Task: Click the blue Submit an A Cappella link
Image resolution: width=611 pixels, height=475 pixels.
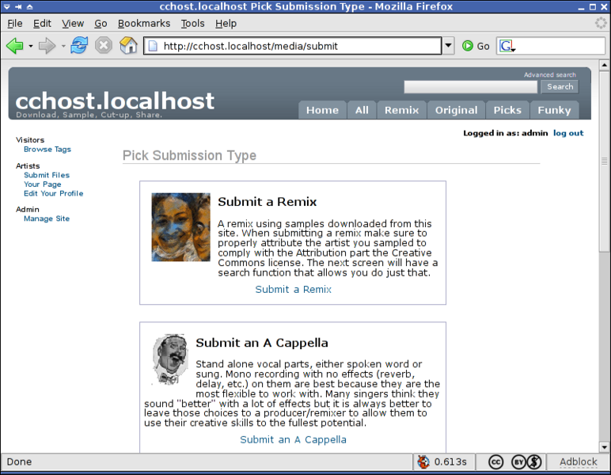Action: tap(293, 439)
